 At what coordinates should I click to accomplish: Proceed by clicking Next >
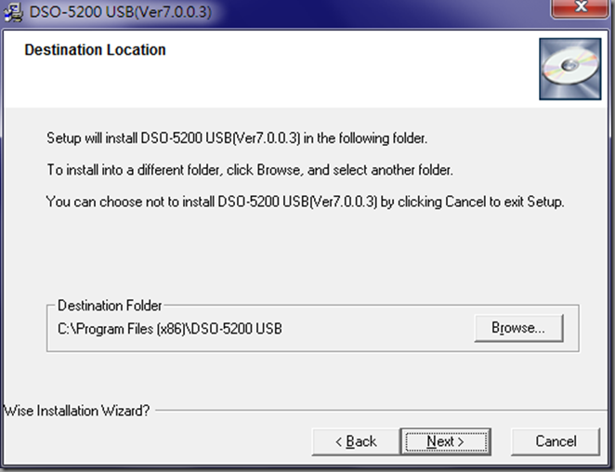[x=446, y=441]
